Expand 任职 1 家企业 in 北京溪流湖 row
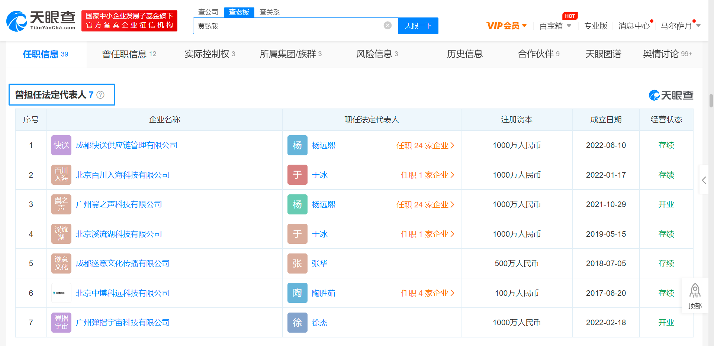 428,234
